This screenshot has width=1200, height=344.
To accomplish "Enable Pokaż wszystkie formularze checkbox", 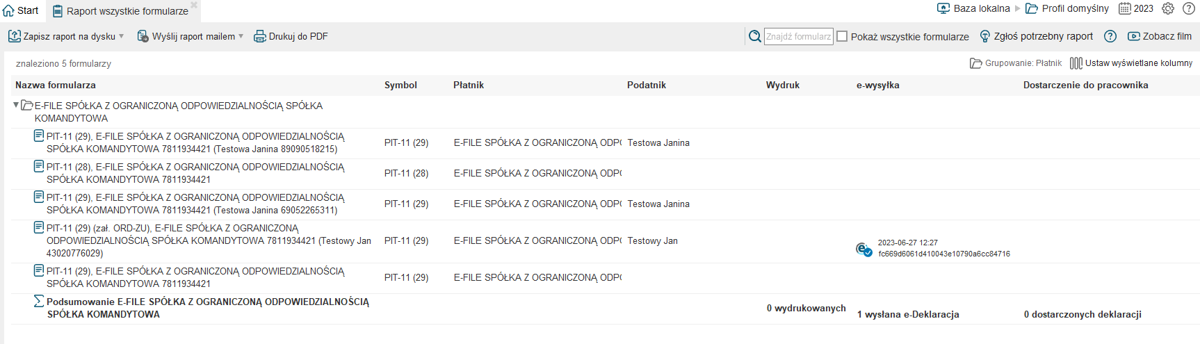I will (x=842, y=36).
